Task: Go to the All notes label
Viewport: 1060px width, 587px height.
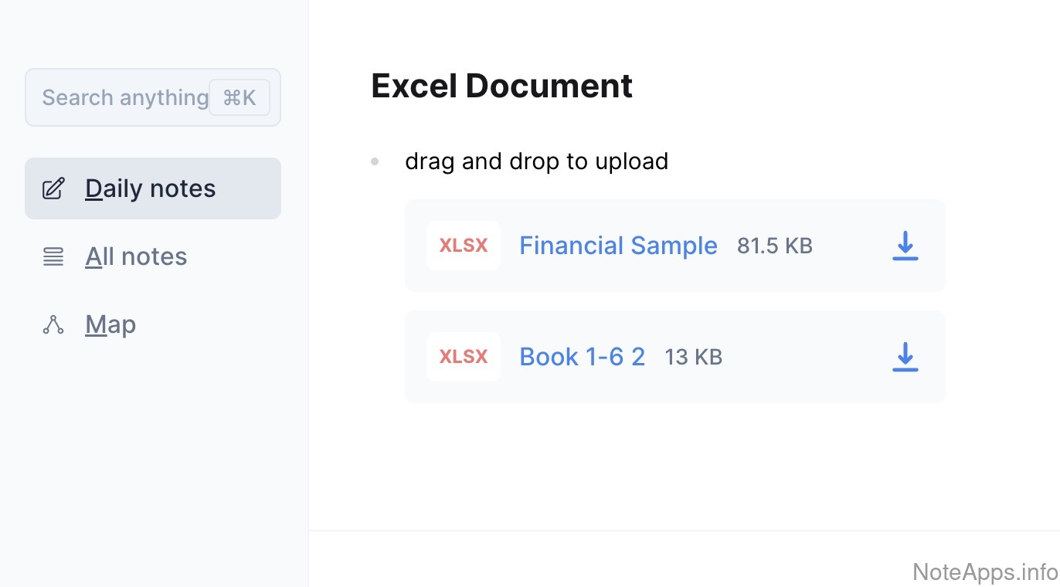Action: pyautogui.click(x=136, y=256)
